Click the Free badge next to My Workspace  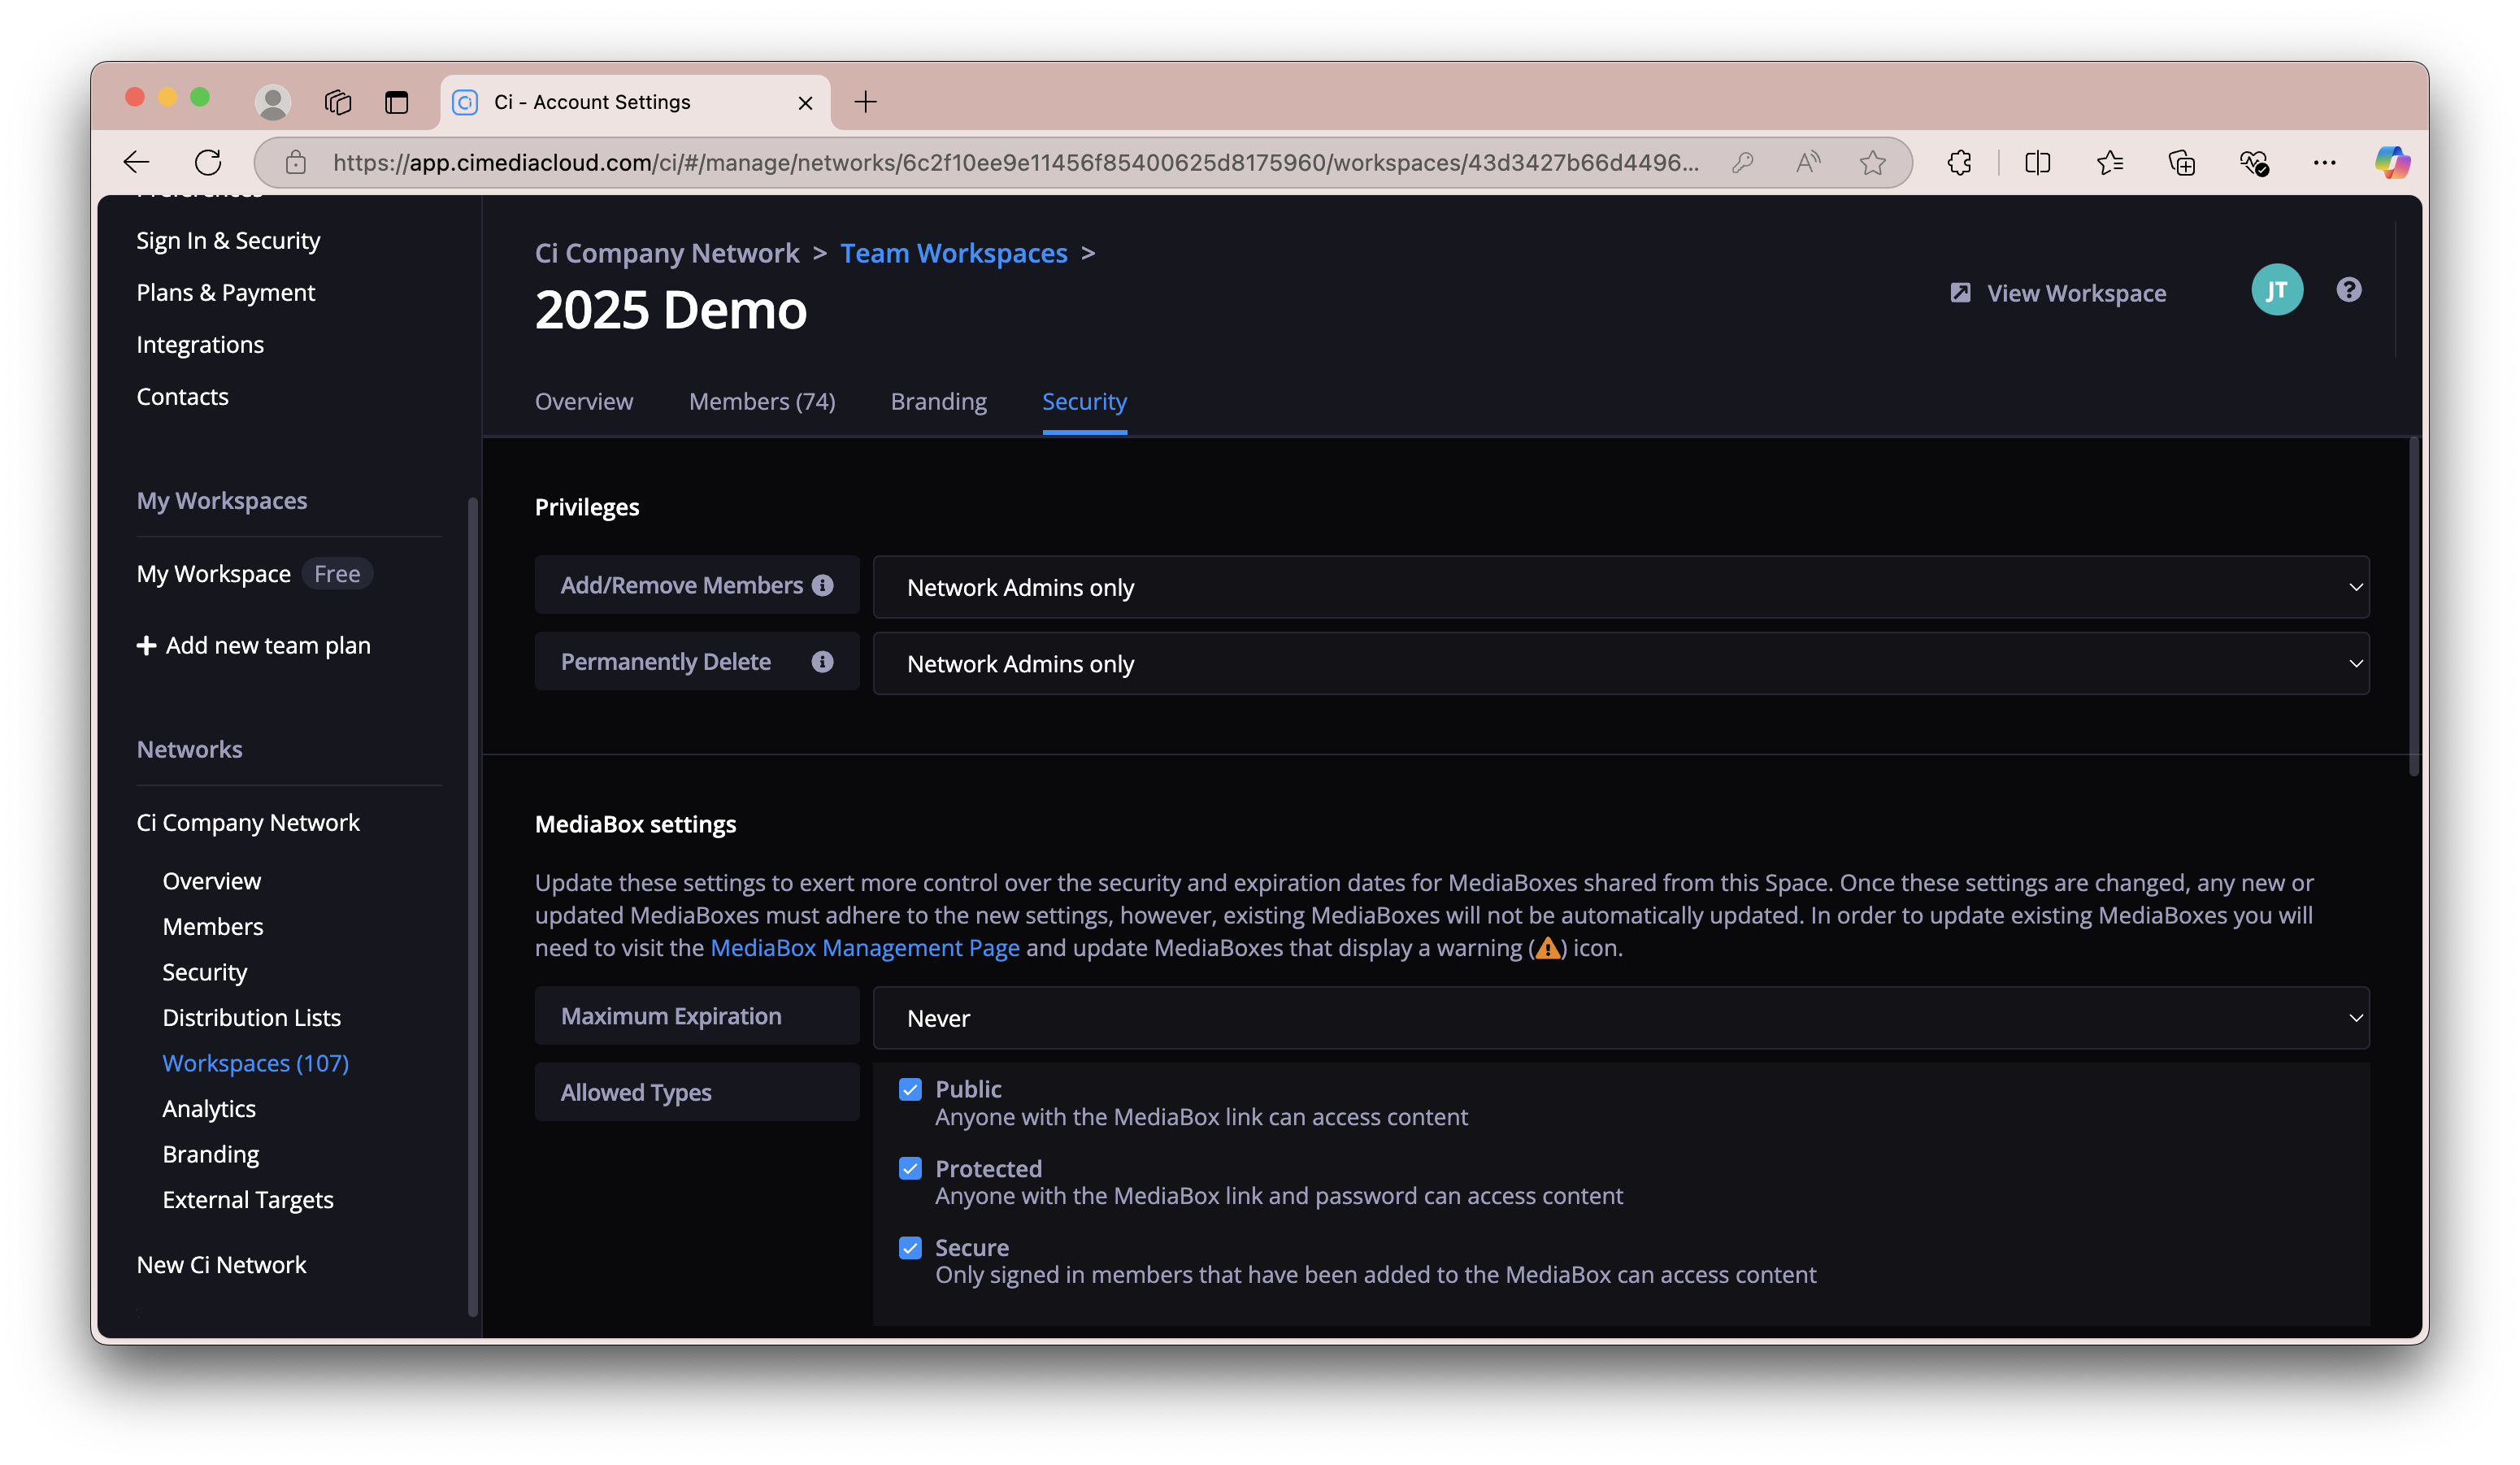point(337,574)
